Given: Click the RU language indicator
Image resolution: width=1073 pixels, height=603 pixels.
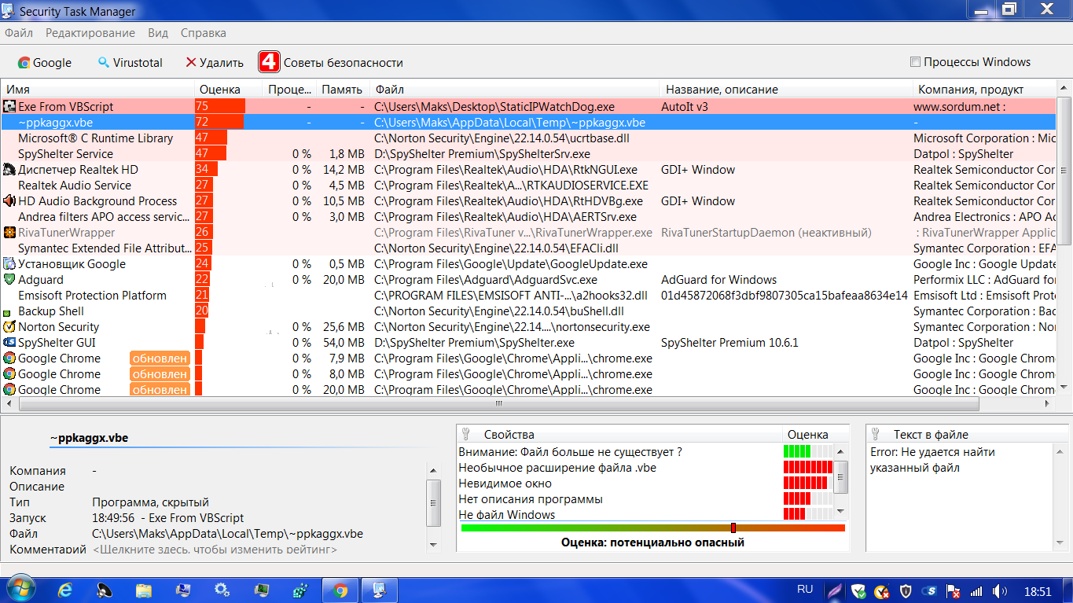Looking at the screenshot, I should (805, 589).
